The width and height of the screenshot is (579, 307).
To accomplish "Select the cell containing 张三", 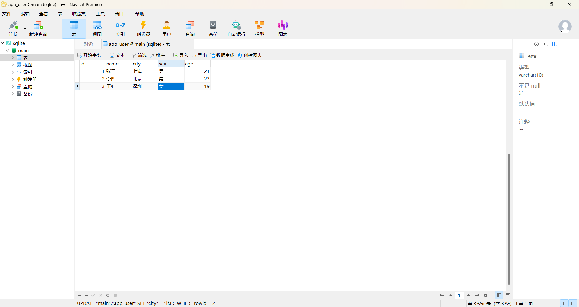I will point(119,71).
